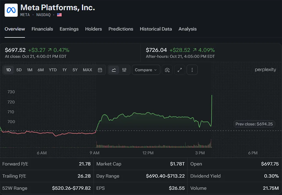
Task: Expand chart to fullscreen
Action: (x=180, y=70)
